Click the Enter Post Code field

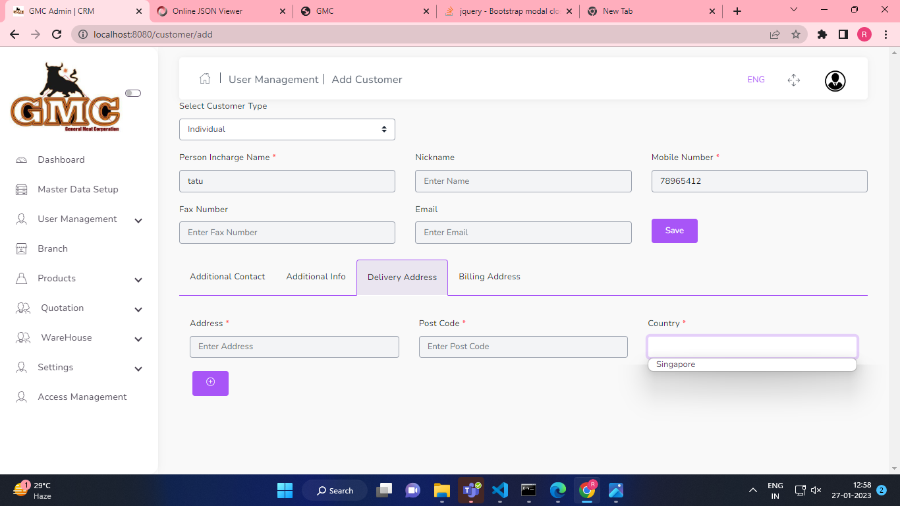point(522,347)
